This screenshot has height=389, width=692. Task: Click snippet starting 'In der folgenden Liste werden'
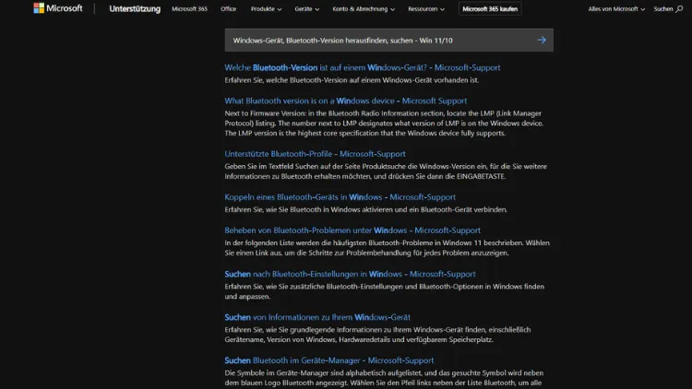point(387,247)
